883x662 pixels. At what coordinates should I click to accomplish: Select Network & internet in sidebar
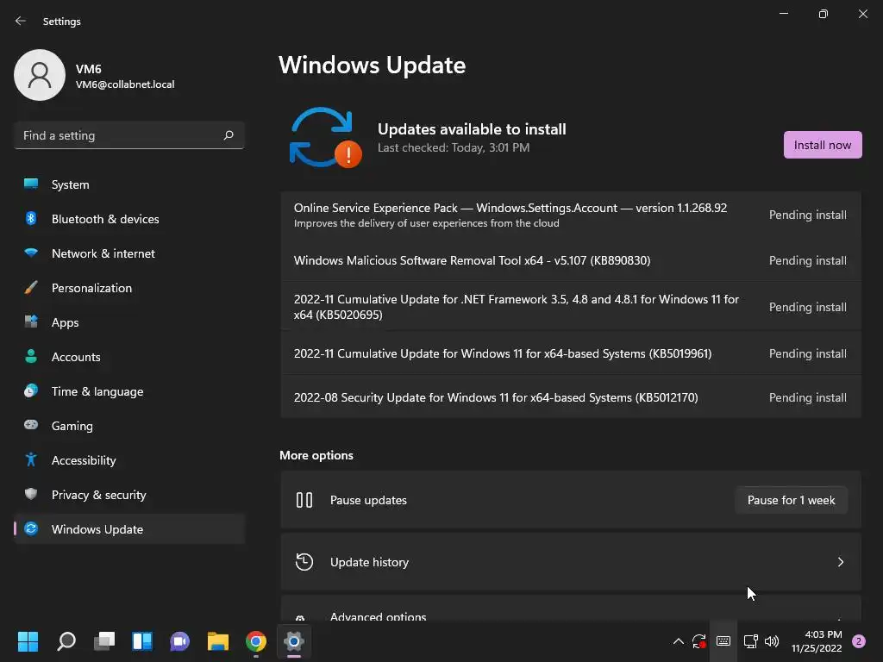coord(129,253)
